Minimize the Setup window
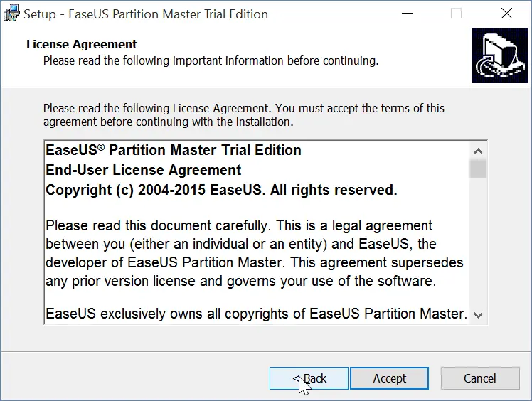 (x=407, y=14)
